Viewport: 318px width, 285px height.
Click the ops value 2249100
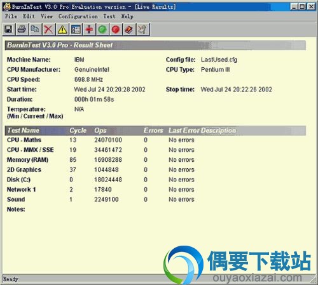tap(106, 199)
